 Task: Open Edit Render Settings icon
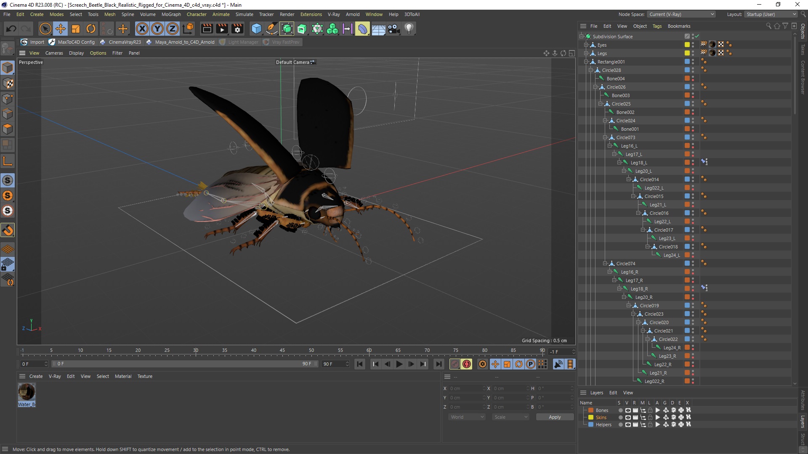pos(238,29)
